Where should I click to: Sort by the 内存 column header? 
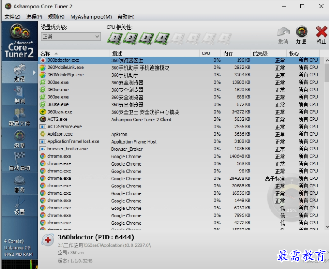click(x=236, y=54)
